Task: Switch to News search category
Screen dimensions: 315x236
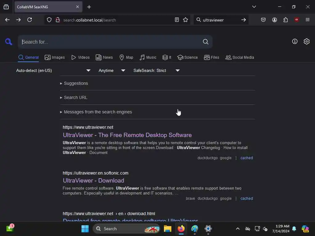Action: pyautogui.click(x=104, y=57)
